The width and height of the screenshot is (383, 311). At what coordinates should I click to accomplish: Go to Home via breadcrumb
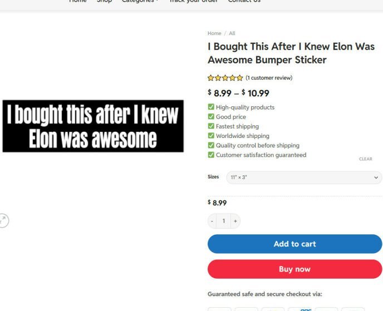pos(214,33)
